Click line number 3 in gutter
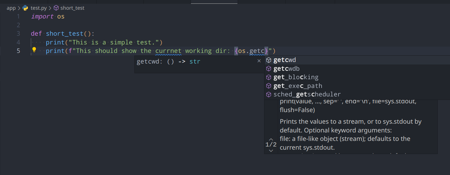 (x=18, y=33)
